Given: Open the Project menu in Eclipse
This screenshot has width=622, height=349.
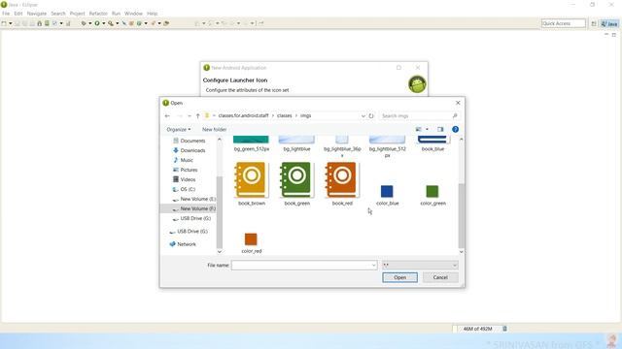Looking at the screenshot, I should 78,14.
